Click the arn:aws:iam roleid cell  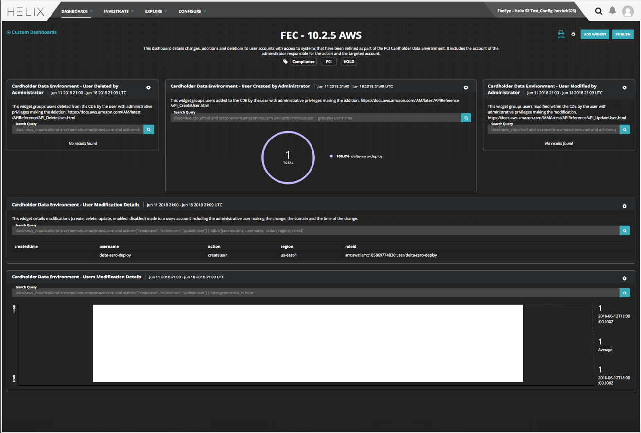coord(391,255)
